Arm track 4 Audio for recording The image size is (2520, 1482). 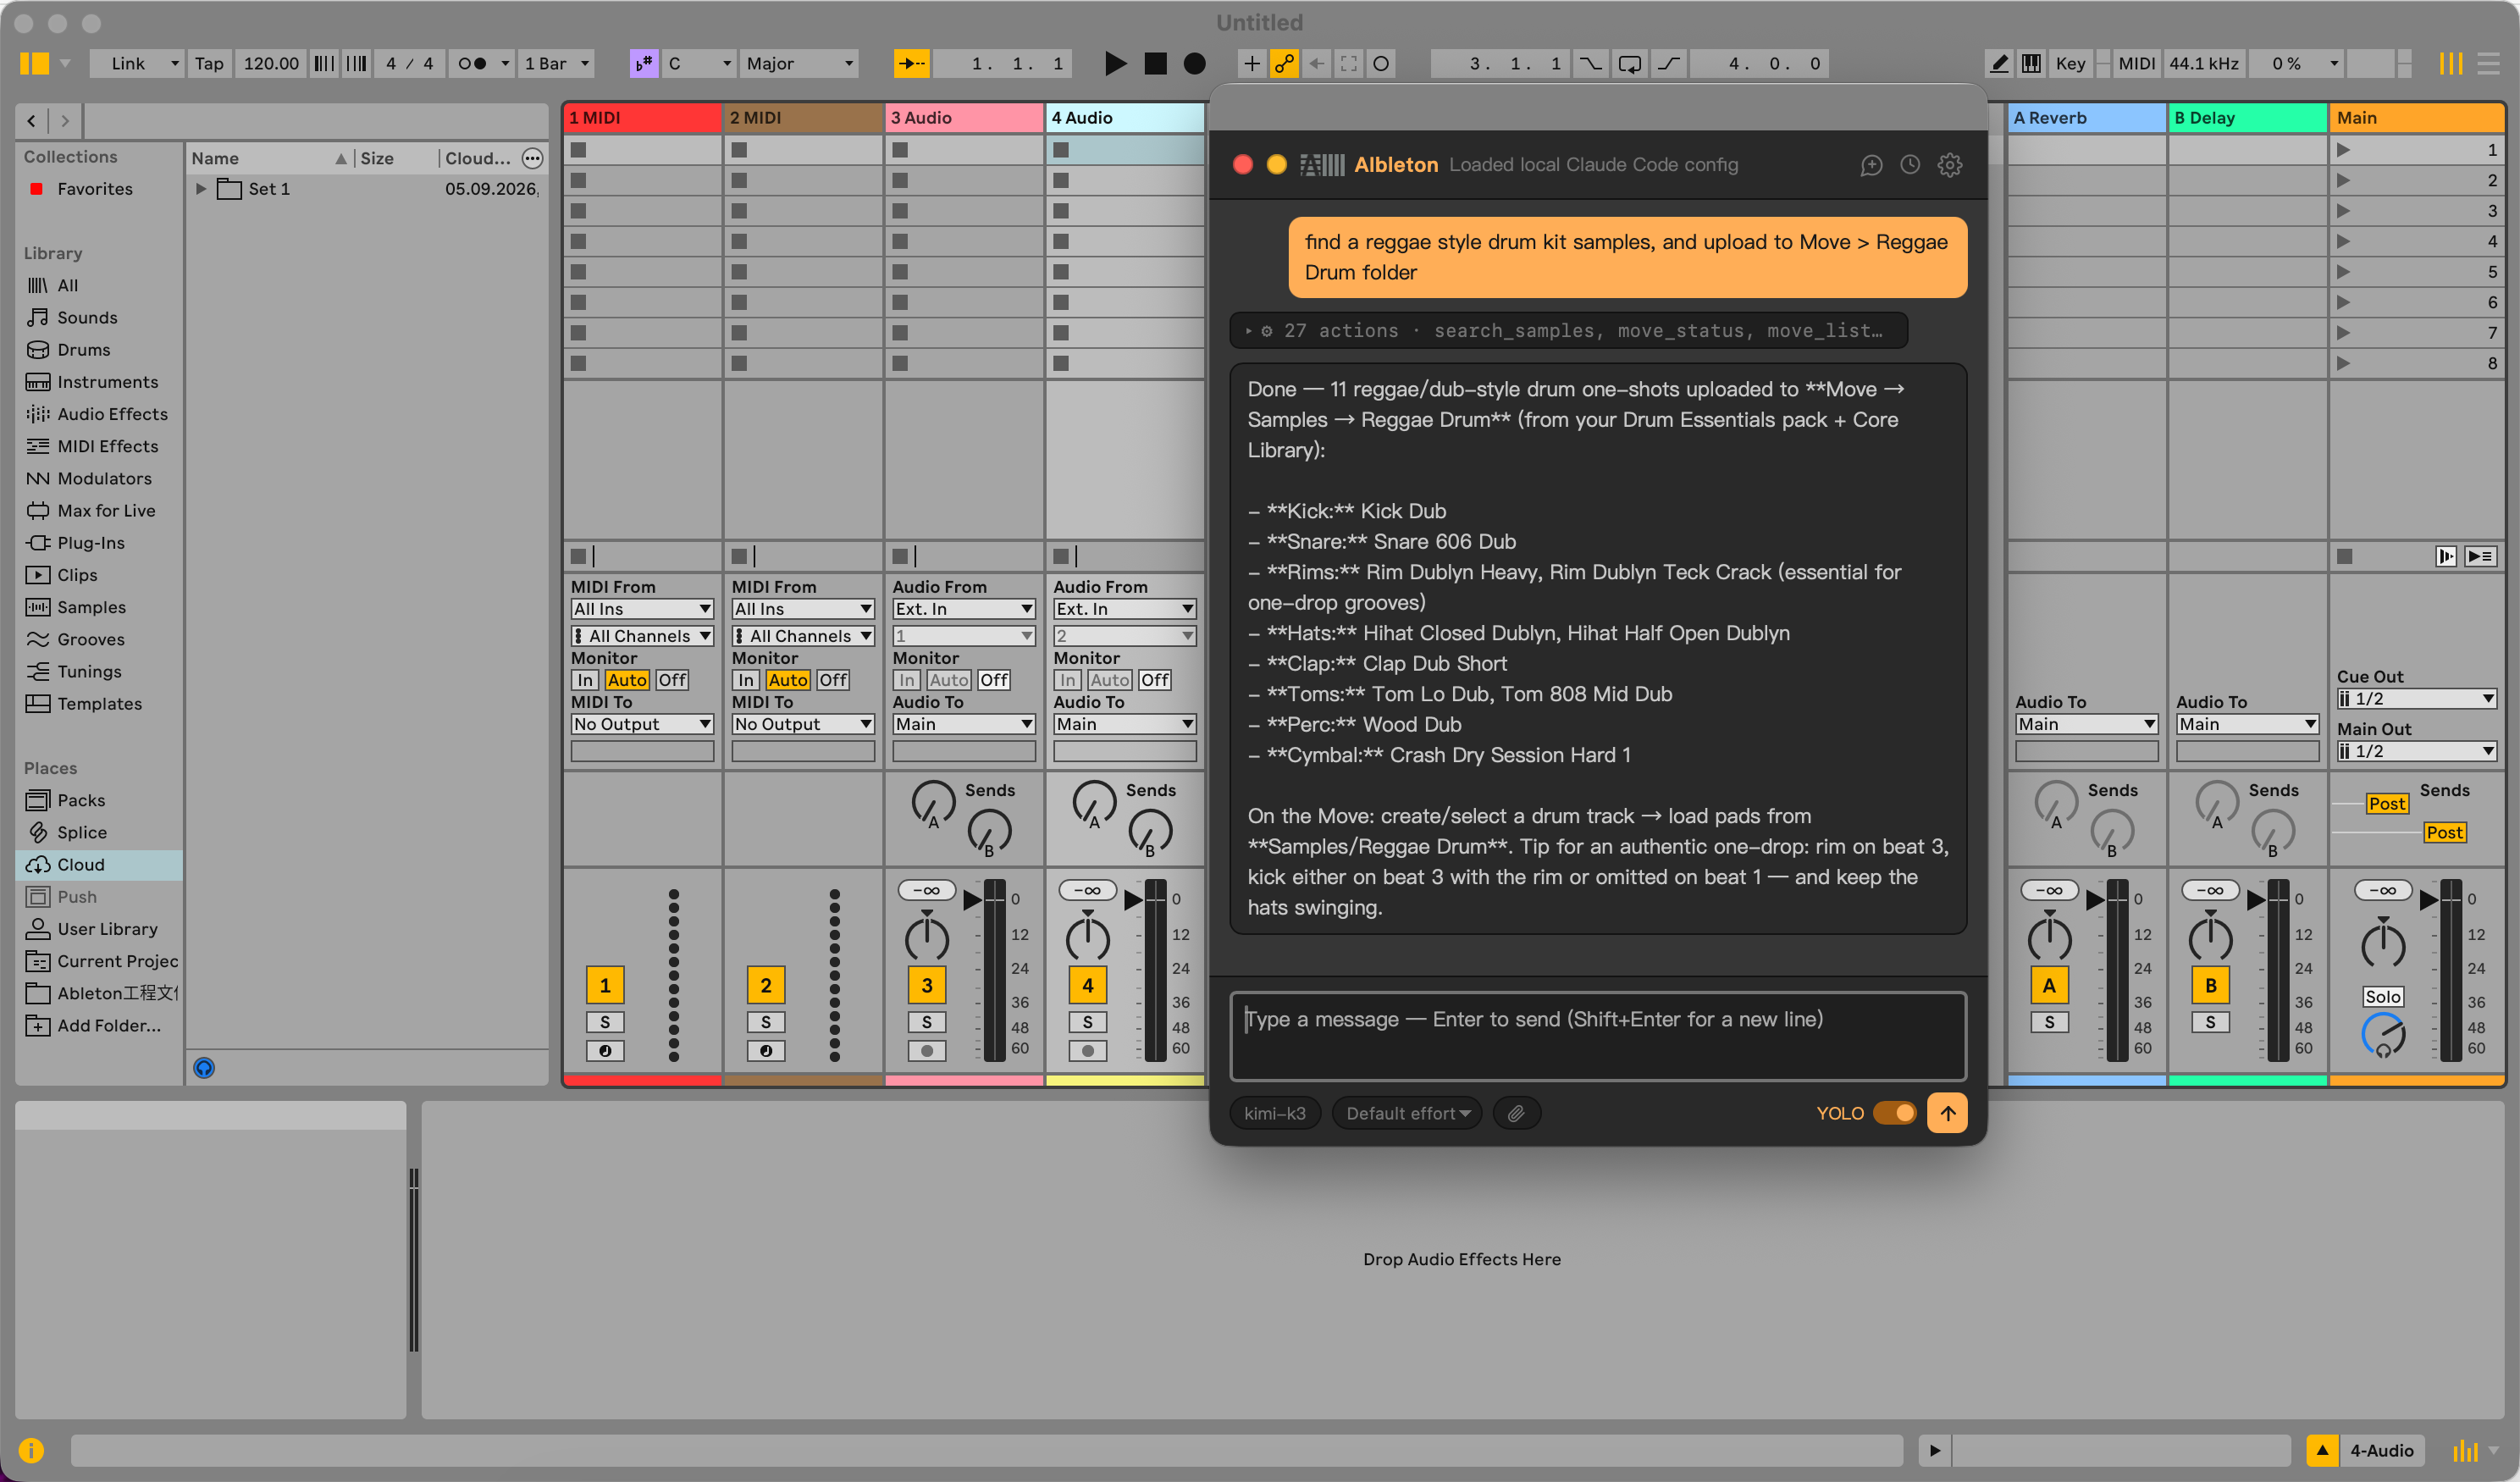click(1088, 1051)
